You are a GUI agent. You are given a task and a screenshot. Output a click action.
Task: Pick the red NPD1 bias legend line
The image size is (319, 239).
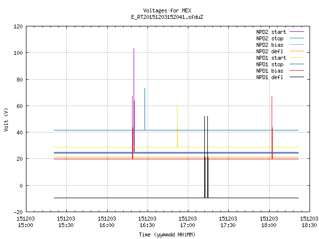pos(297,71)
